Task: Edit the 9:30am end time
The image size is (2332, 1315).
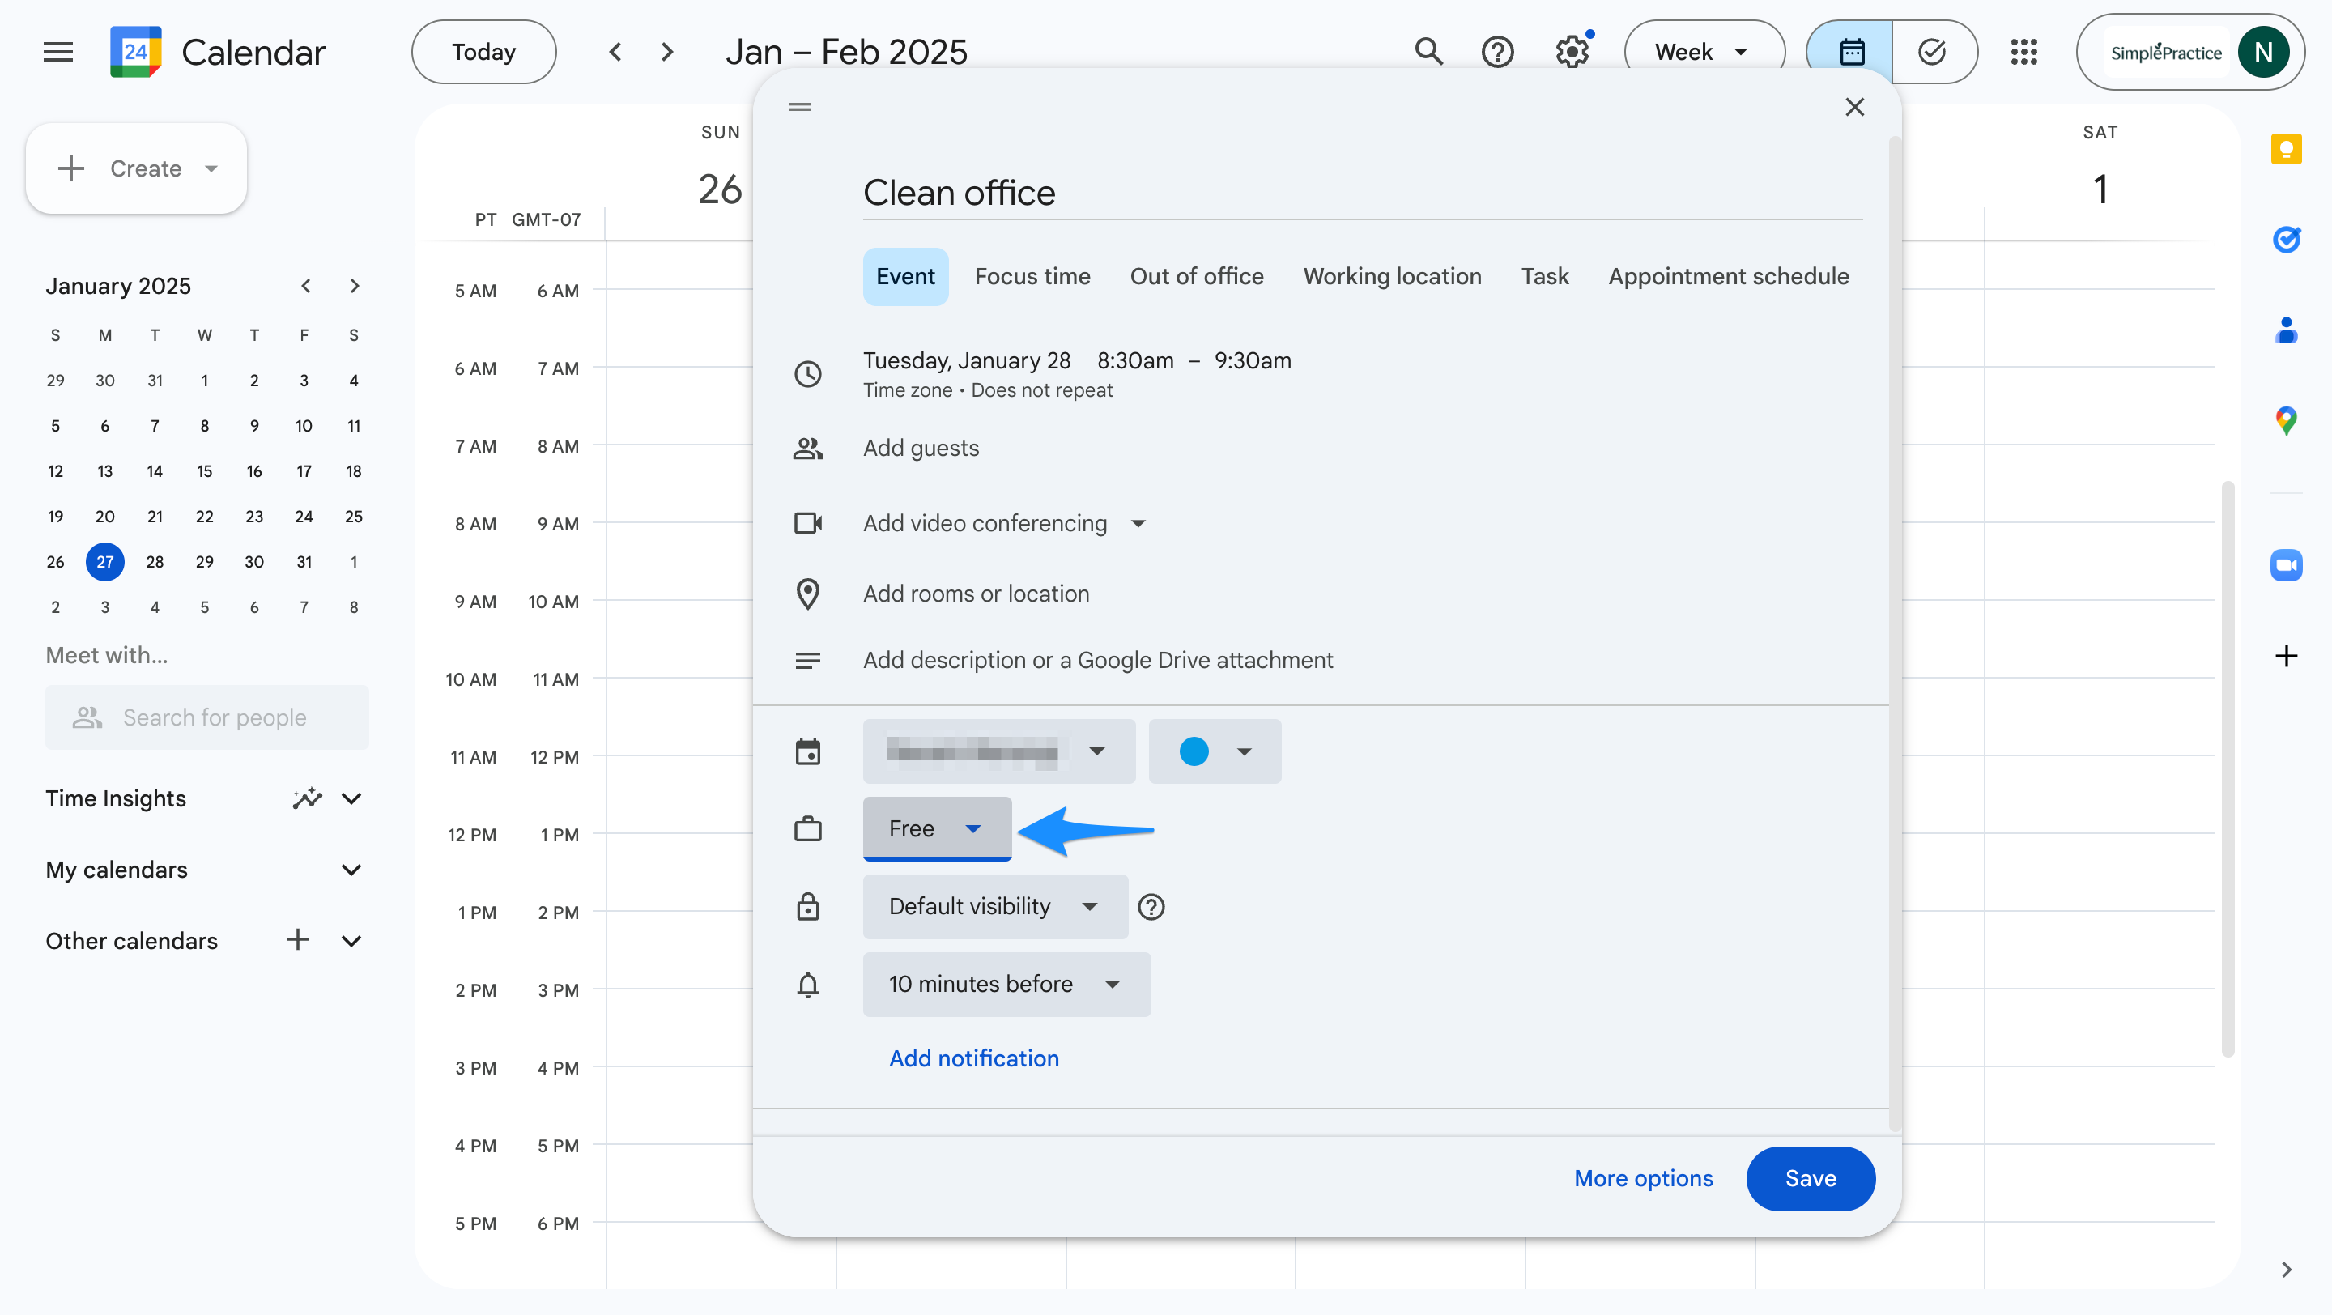Action: pos(1253,360)
